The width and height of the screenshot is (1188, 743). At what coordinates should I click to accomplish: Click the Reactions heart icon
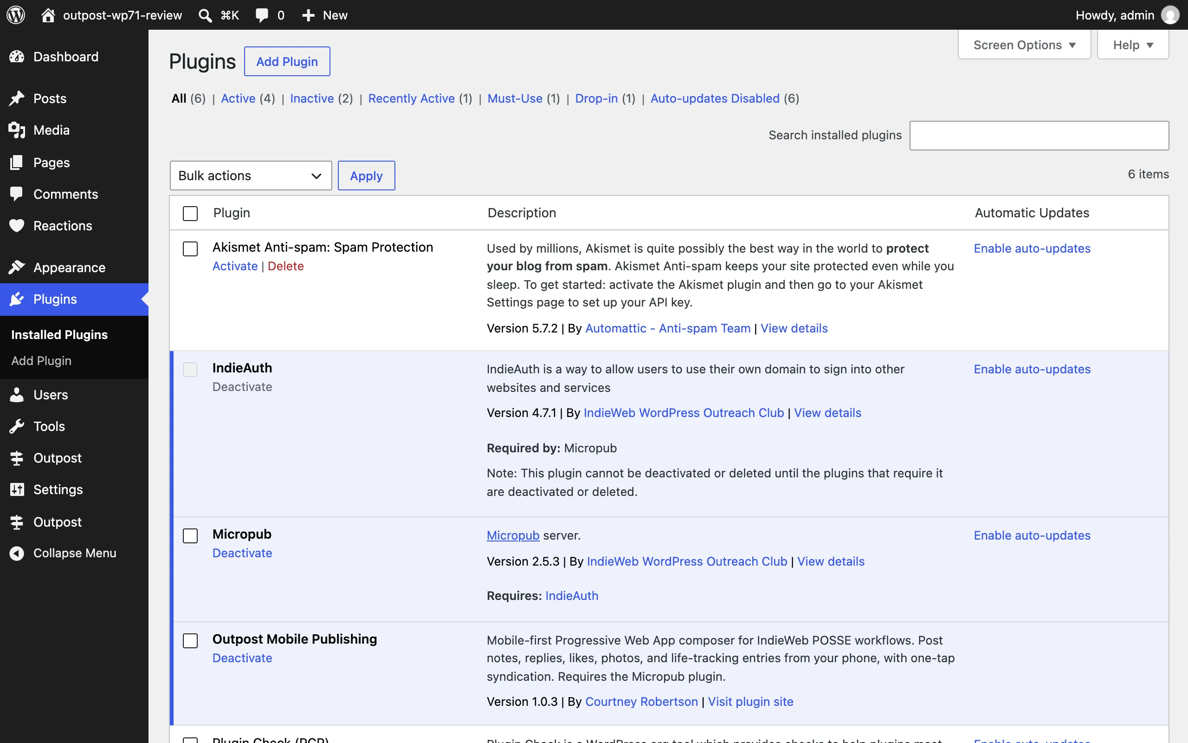pos(17,226)
